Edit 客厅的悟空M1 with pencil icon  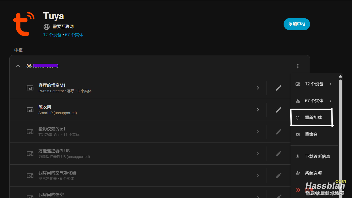278,88
